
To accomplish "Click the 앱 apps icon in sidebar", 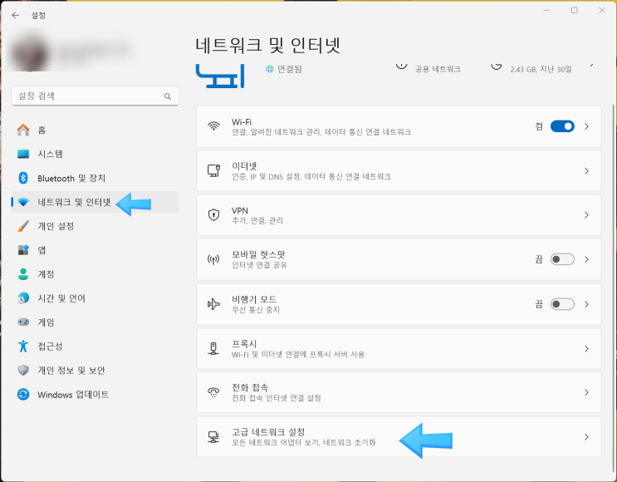I will pyautogui.click(x=23, y=250).
